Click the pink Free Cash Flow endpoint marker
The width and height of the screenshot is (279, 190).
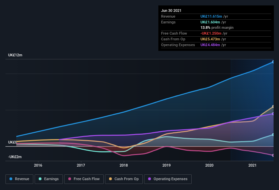[x=273, y=155]
